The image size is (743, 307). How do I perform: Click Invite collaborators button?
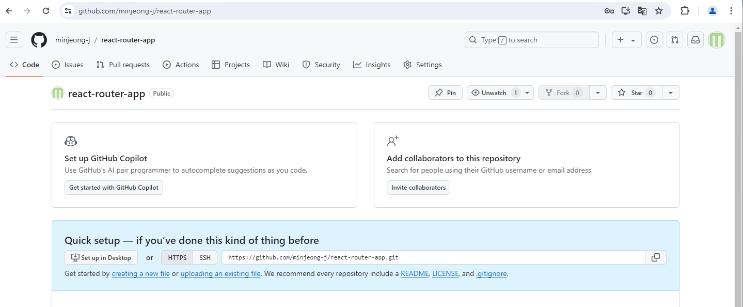[x=418, y=188]
